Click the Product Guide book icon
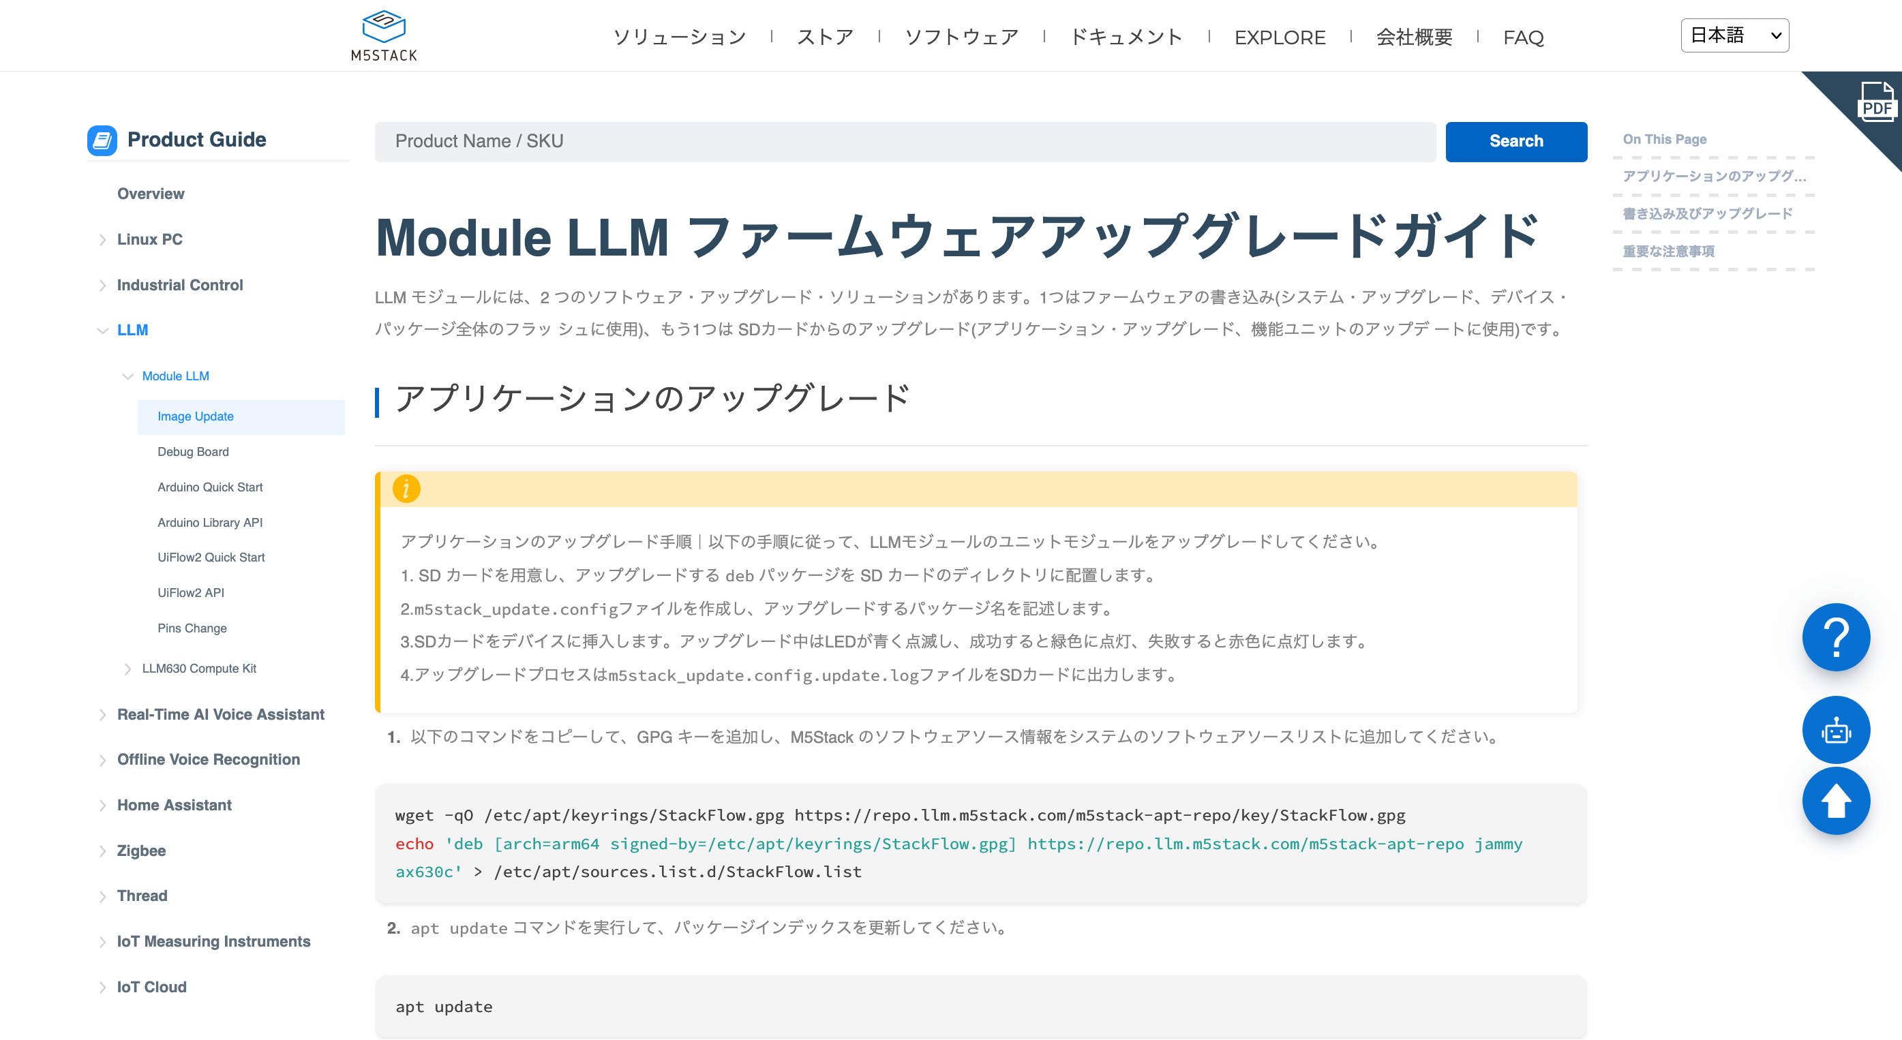 [102, 140]
